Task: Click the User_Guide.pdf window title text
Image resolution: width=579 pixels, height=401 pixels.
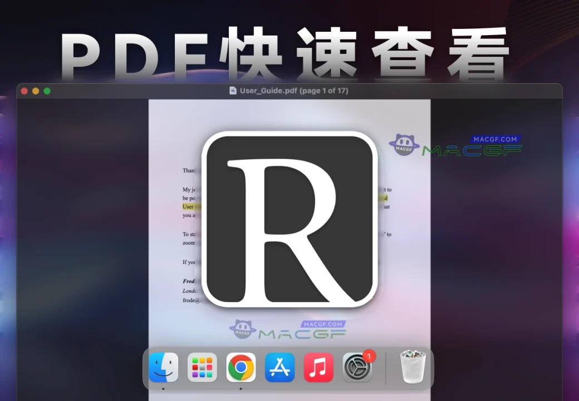Action: [294, 91]
